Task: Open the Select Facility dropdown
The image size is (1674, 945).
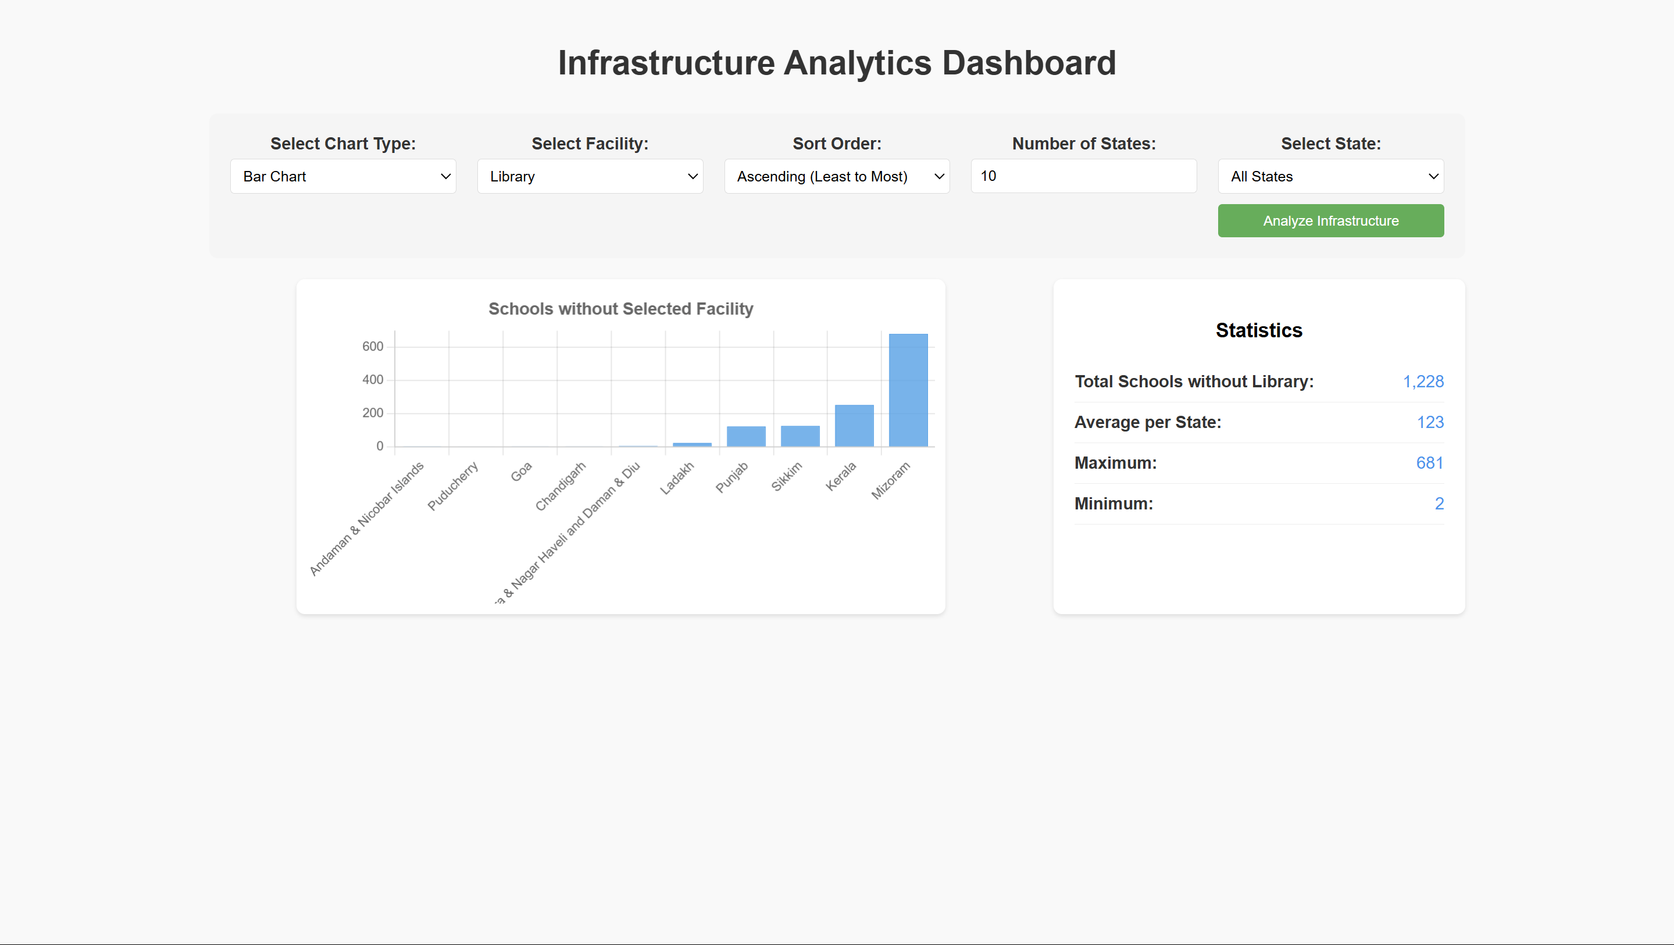Action: coord(590,176)
